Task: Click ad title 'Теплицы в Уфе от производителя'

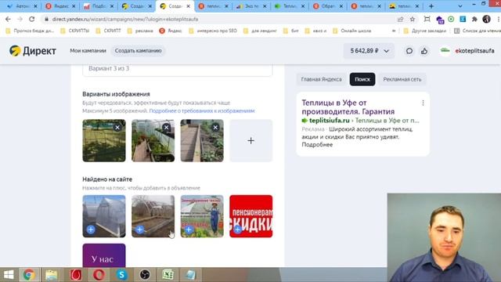Action: (348, 107)
